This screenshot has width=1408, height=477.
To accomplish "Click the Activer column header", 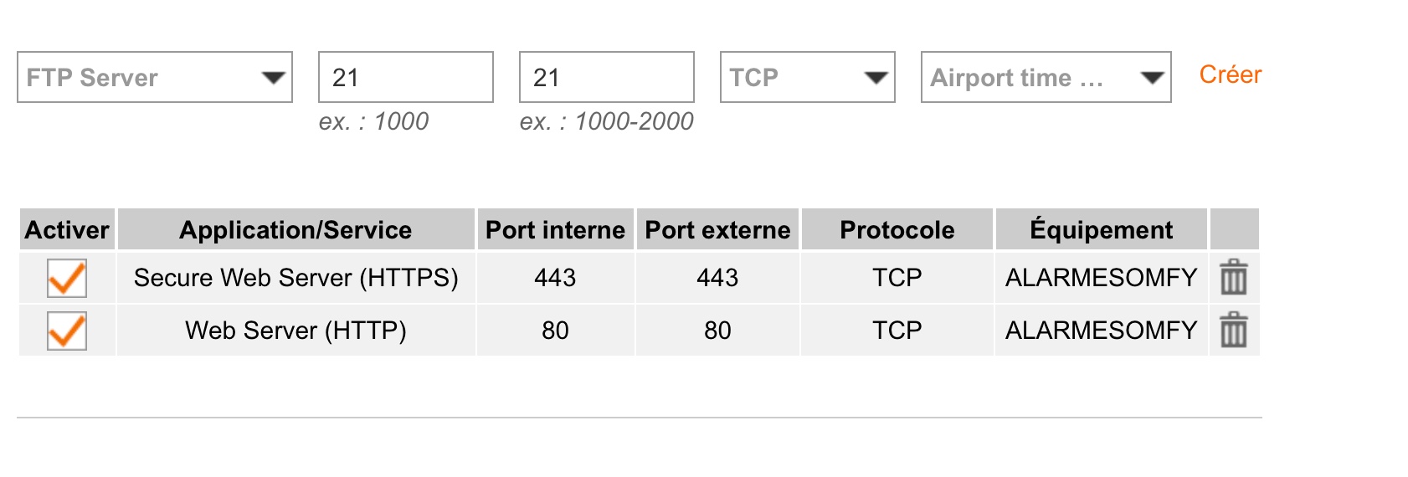I will coord(67,229).
